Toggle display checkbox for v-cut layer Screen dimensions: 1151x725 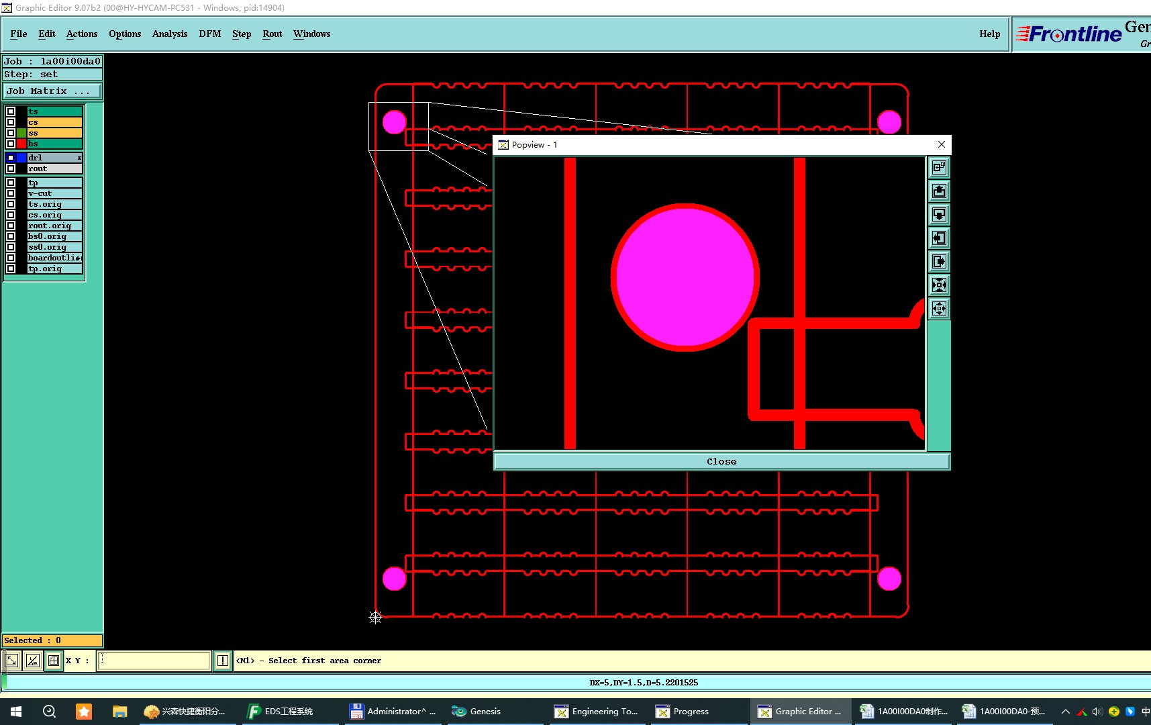point(11,193)
